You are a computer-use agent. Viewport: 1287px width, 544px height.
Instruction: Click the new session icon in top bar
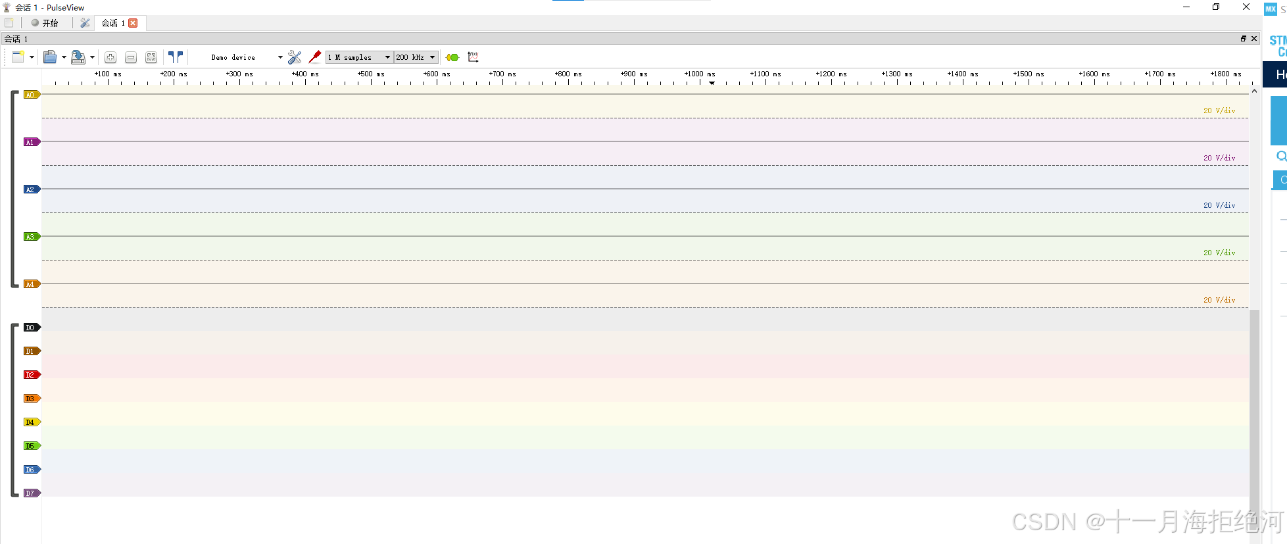click(x=9, y=23)
